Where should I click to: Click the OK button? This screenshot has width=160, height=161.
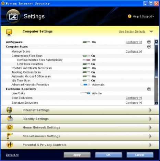pyautogui.click(x=108, y=155)
